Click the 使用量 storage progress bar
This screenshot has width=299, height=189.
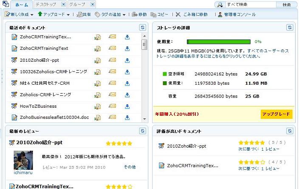tap(219, 42)
